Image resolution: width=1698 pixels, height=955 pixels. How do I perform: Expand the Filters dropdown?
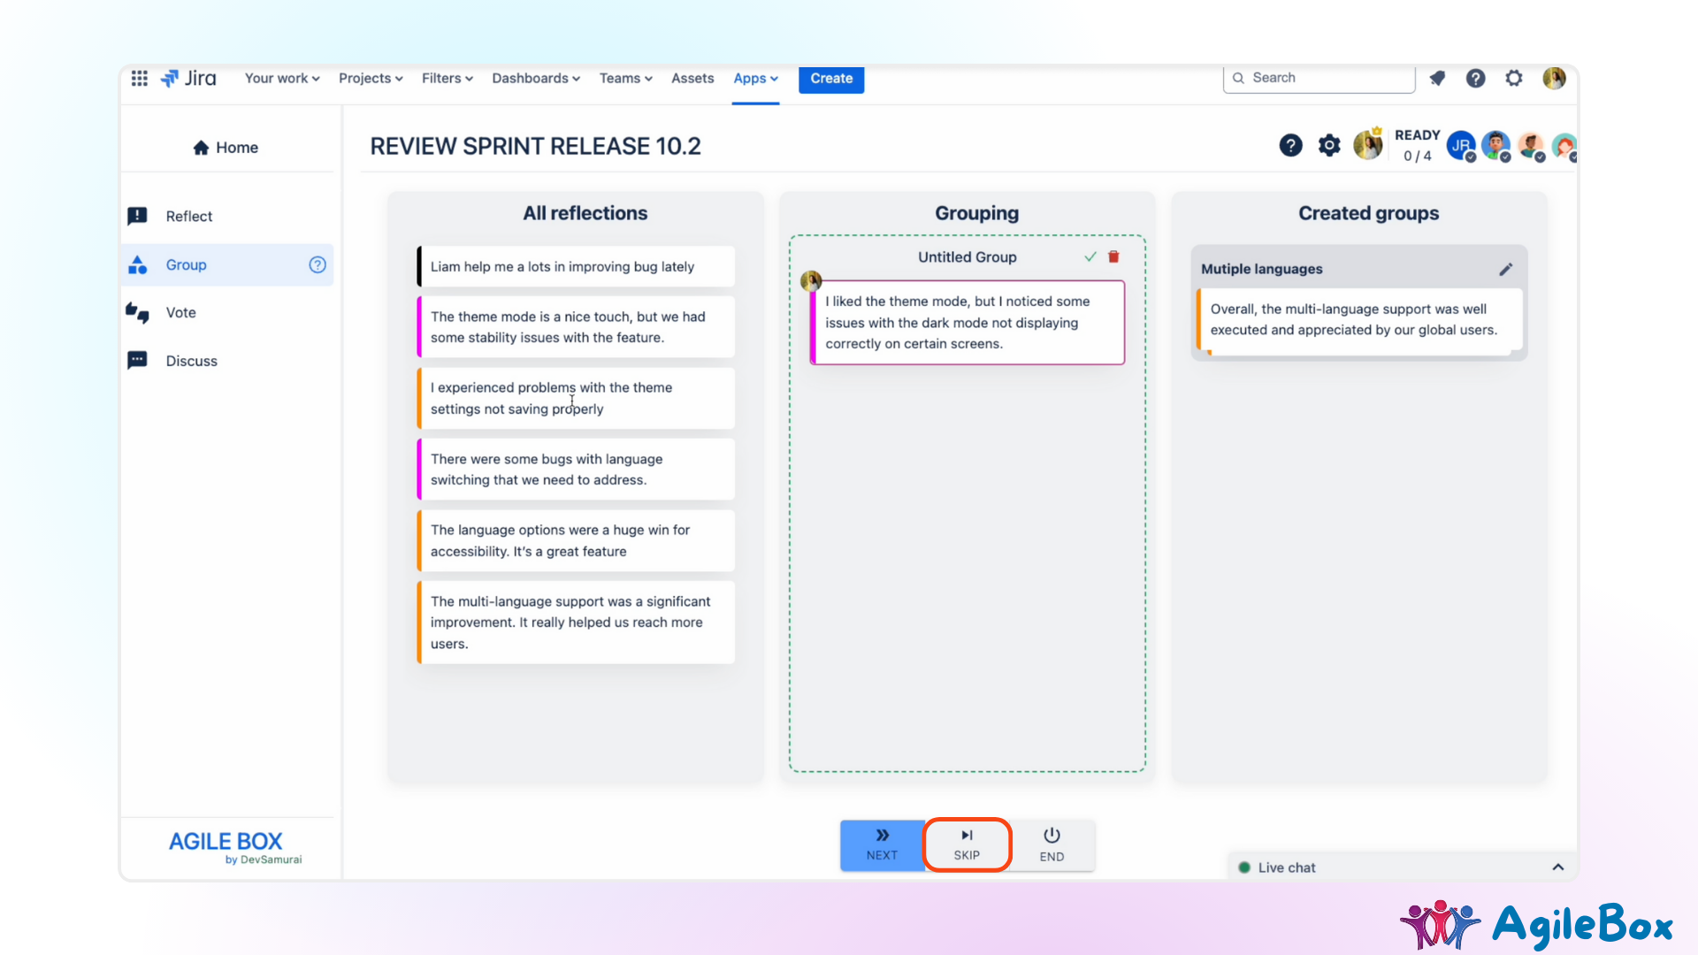pos(447,78)
